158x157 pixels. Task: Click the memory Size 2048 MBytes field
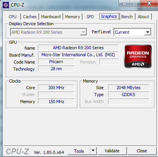[x=129, y=88]
